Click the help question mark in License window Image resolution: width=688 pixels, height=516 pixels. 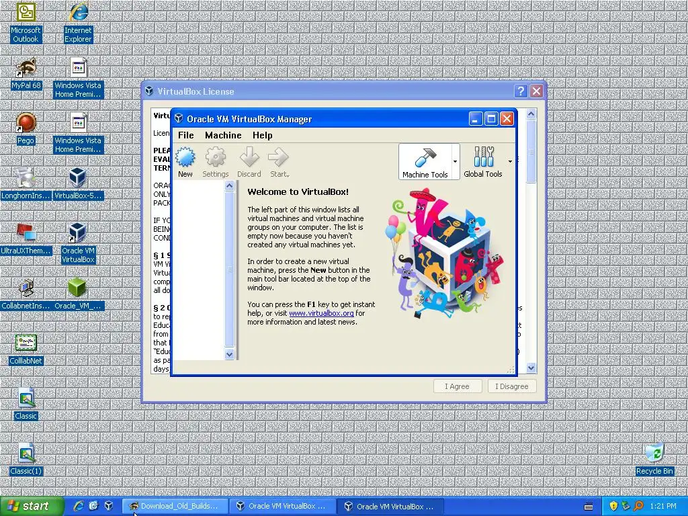point(521,91)
